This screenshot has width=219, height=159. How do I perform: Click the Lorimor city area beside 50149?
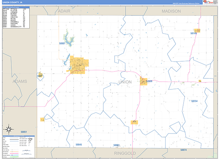[x=197, y=31]
